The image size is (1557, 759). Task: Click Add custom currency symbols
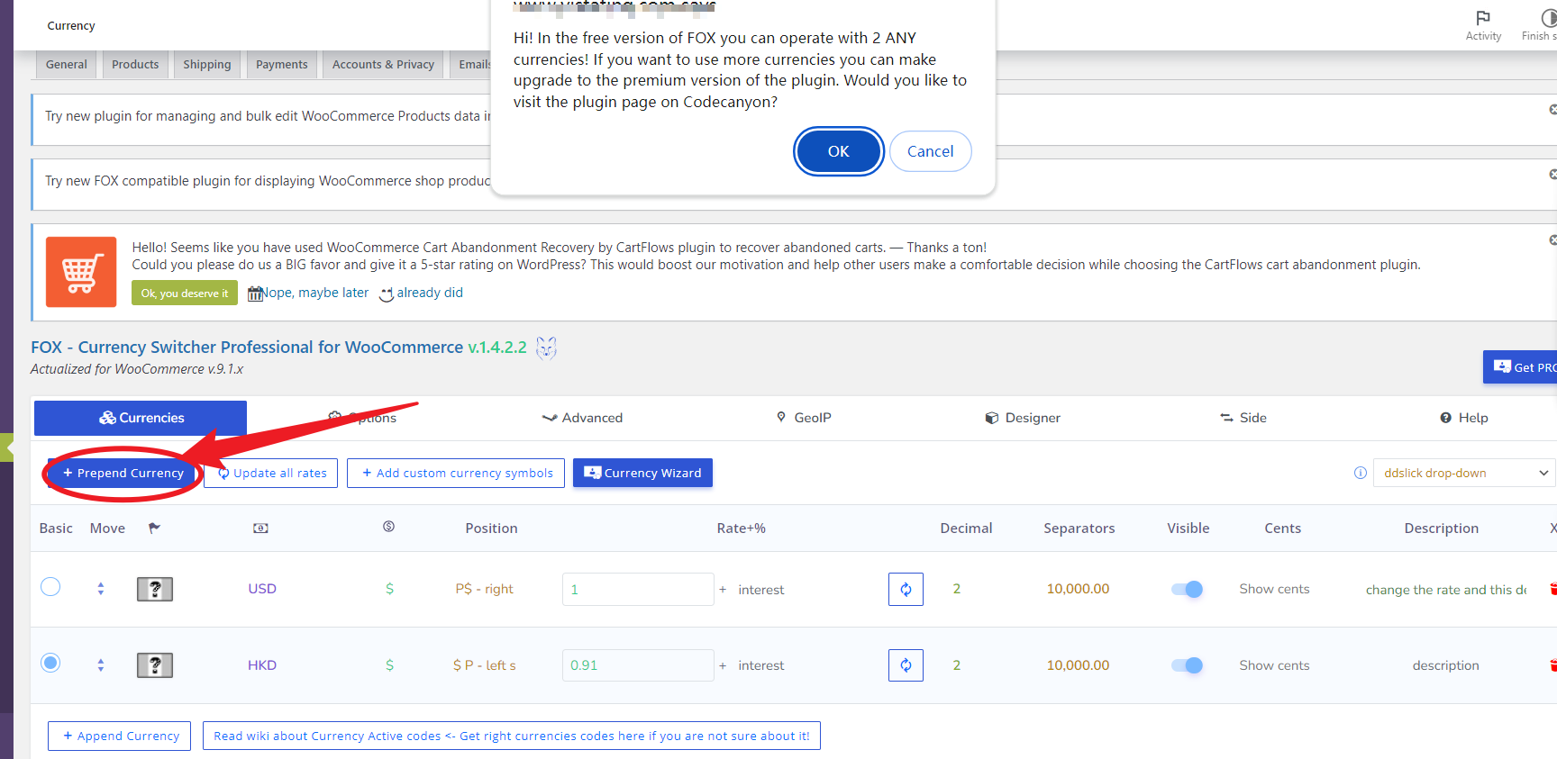tap(456, 474)
